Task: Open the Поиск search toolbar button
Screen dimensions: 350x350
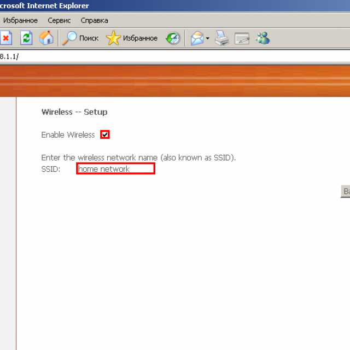Action: coord(80,38)
